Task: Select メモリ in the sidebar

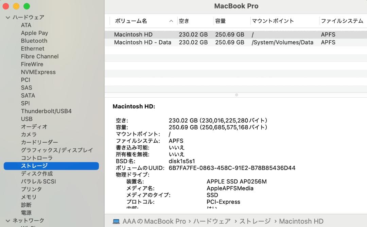Action: pos(29,197)
